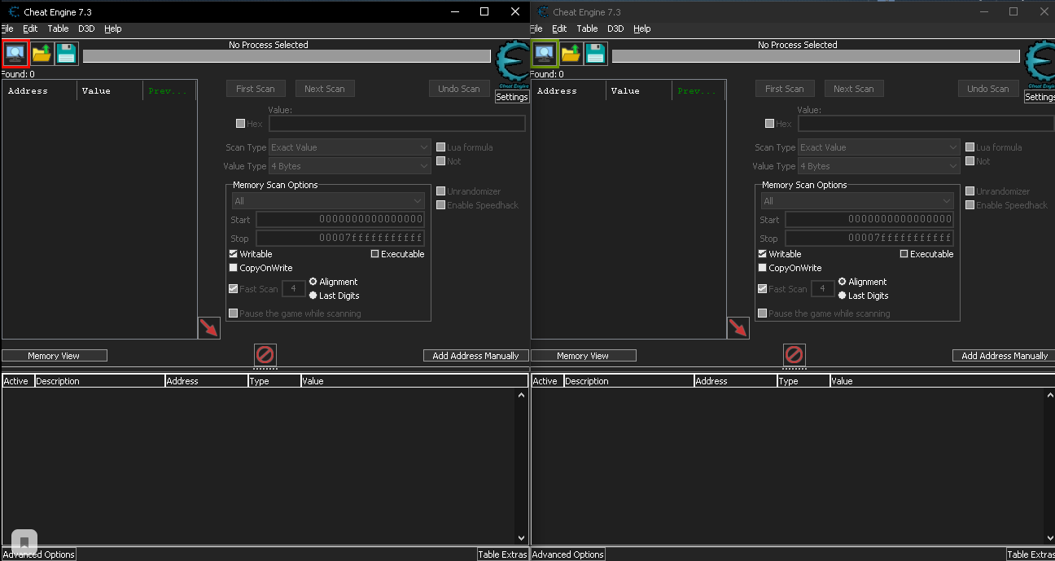Click folder open-file icon in right window
Viewport: 1055px width, 561px height.
[x=571, y=54]
